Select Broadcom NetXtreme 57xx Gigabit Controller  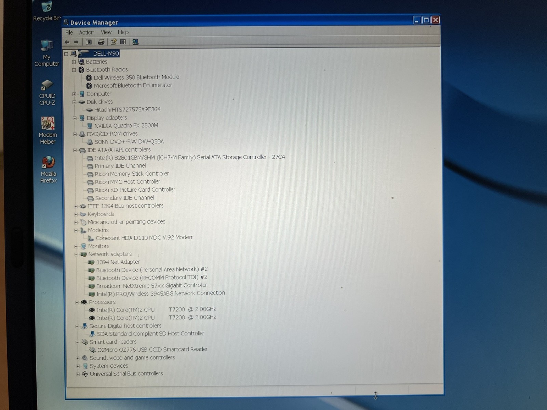pos(151,286)
